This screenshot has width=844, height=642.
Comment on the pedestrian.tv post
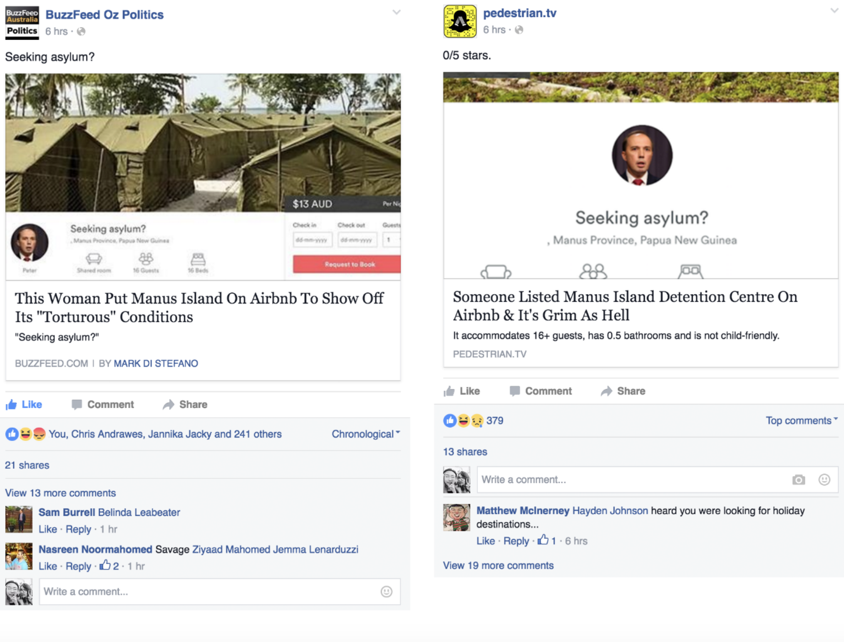coord(541,391)
